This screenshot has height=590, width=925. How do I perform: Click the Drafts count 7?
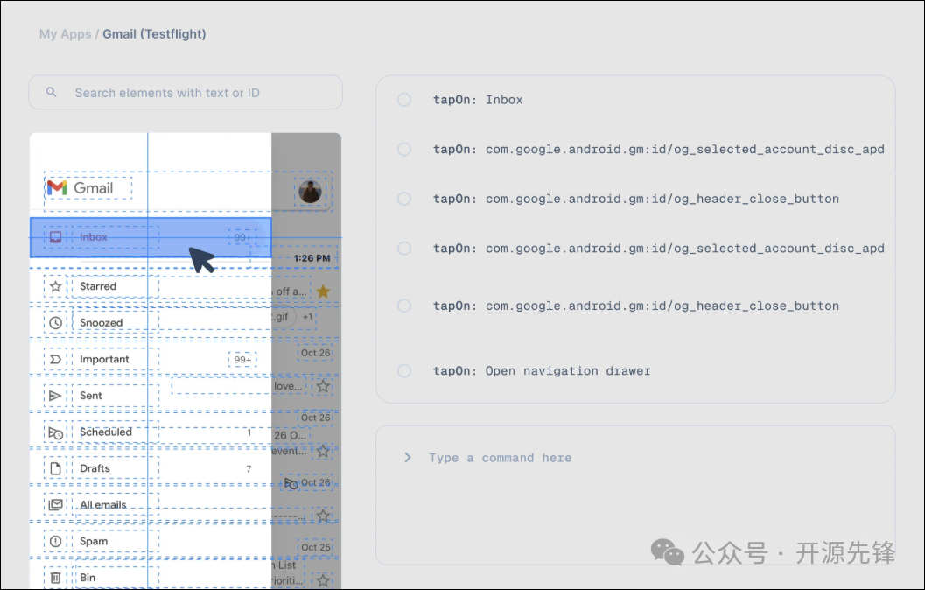(x=249, y=468)
